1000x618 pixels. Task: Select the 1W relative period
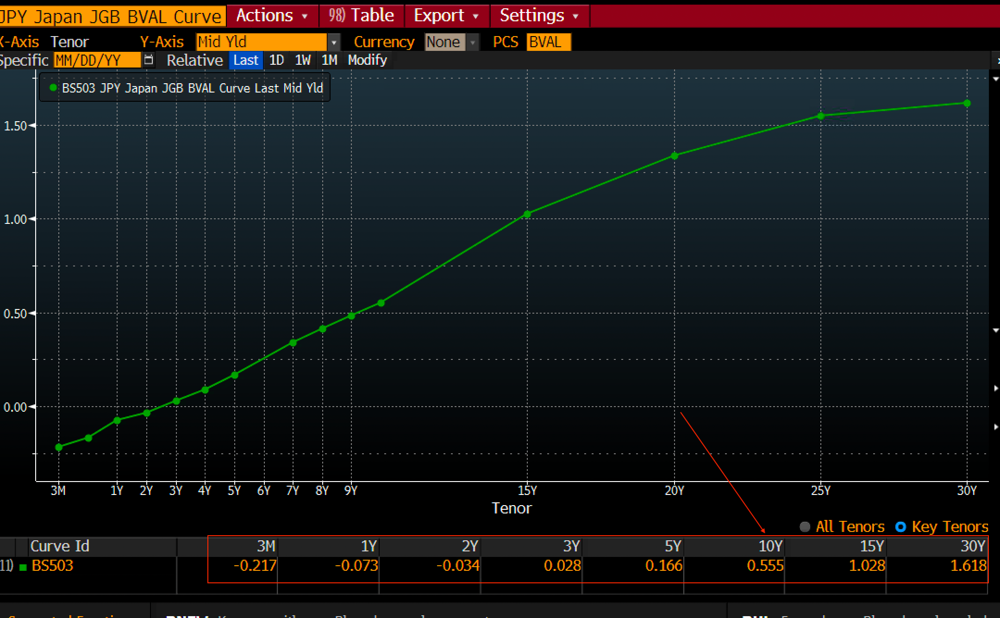tap(303, 60)
